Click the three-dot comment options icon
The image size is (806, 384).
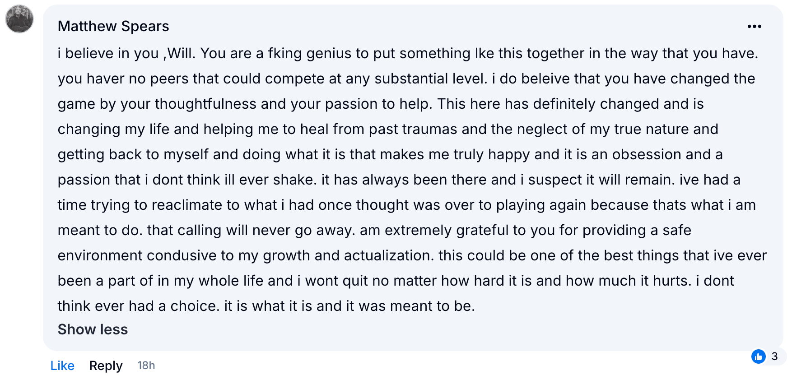point(754,27)
